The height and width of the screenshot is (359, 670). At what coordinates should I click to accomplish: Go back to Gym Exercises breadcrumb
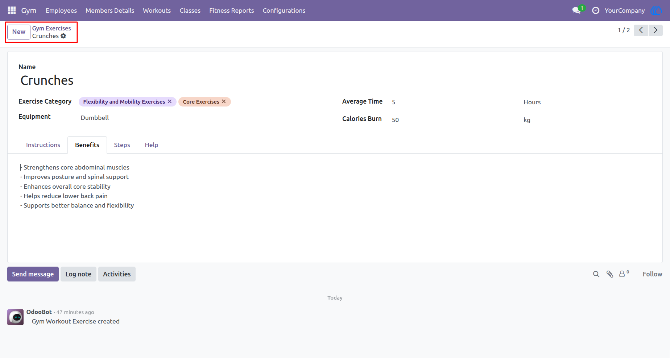click(51, 28)
